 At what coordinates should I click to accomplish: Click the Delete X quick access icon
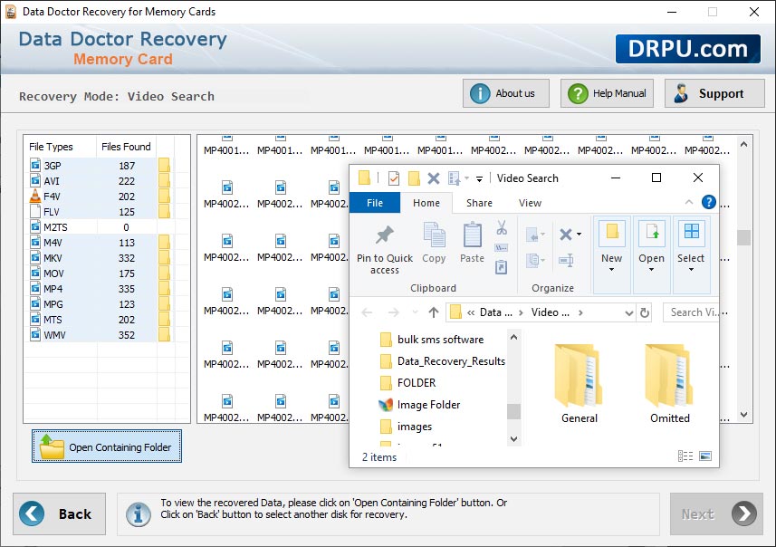434,178
